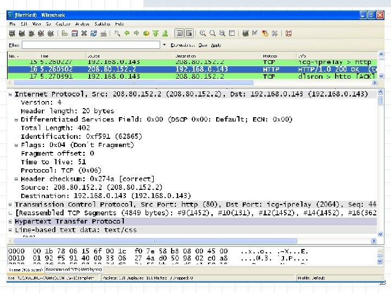Expand Differentiated Services Field node
The width and height of the screenshot is (391, 293).
pyautogui.click(x=16, y=119)
